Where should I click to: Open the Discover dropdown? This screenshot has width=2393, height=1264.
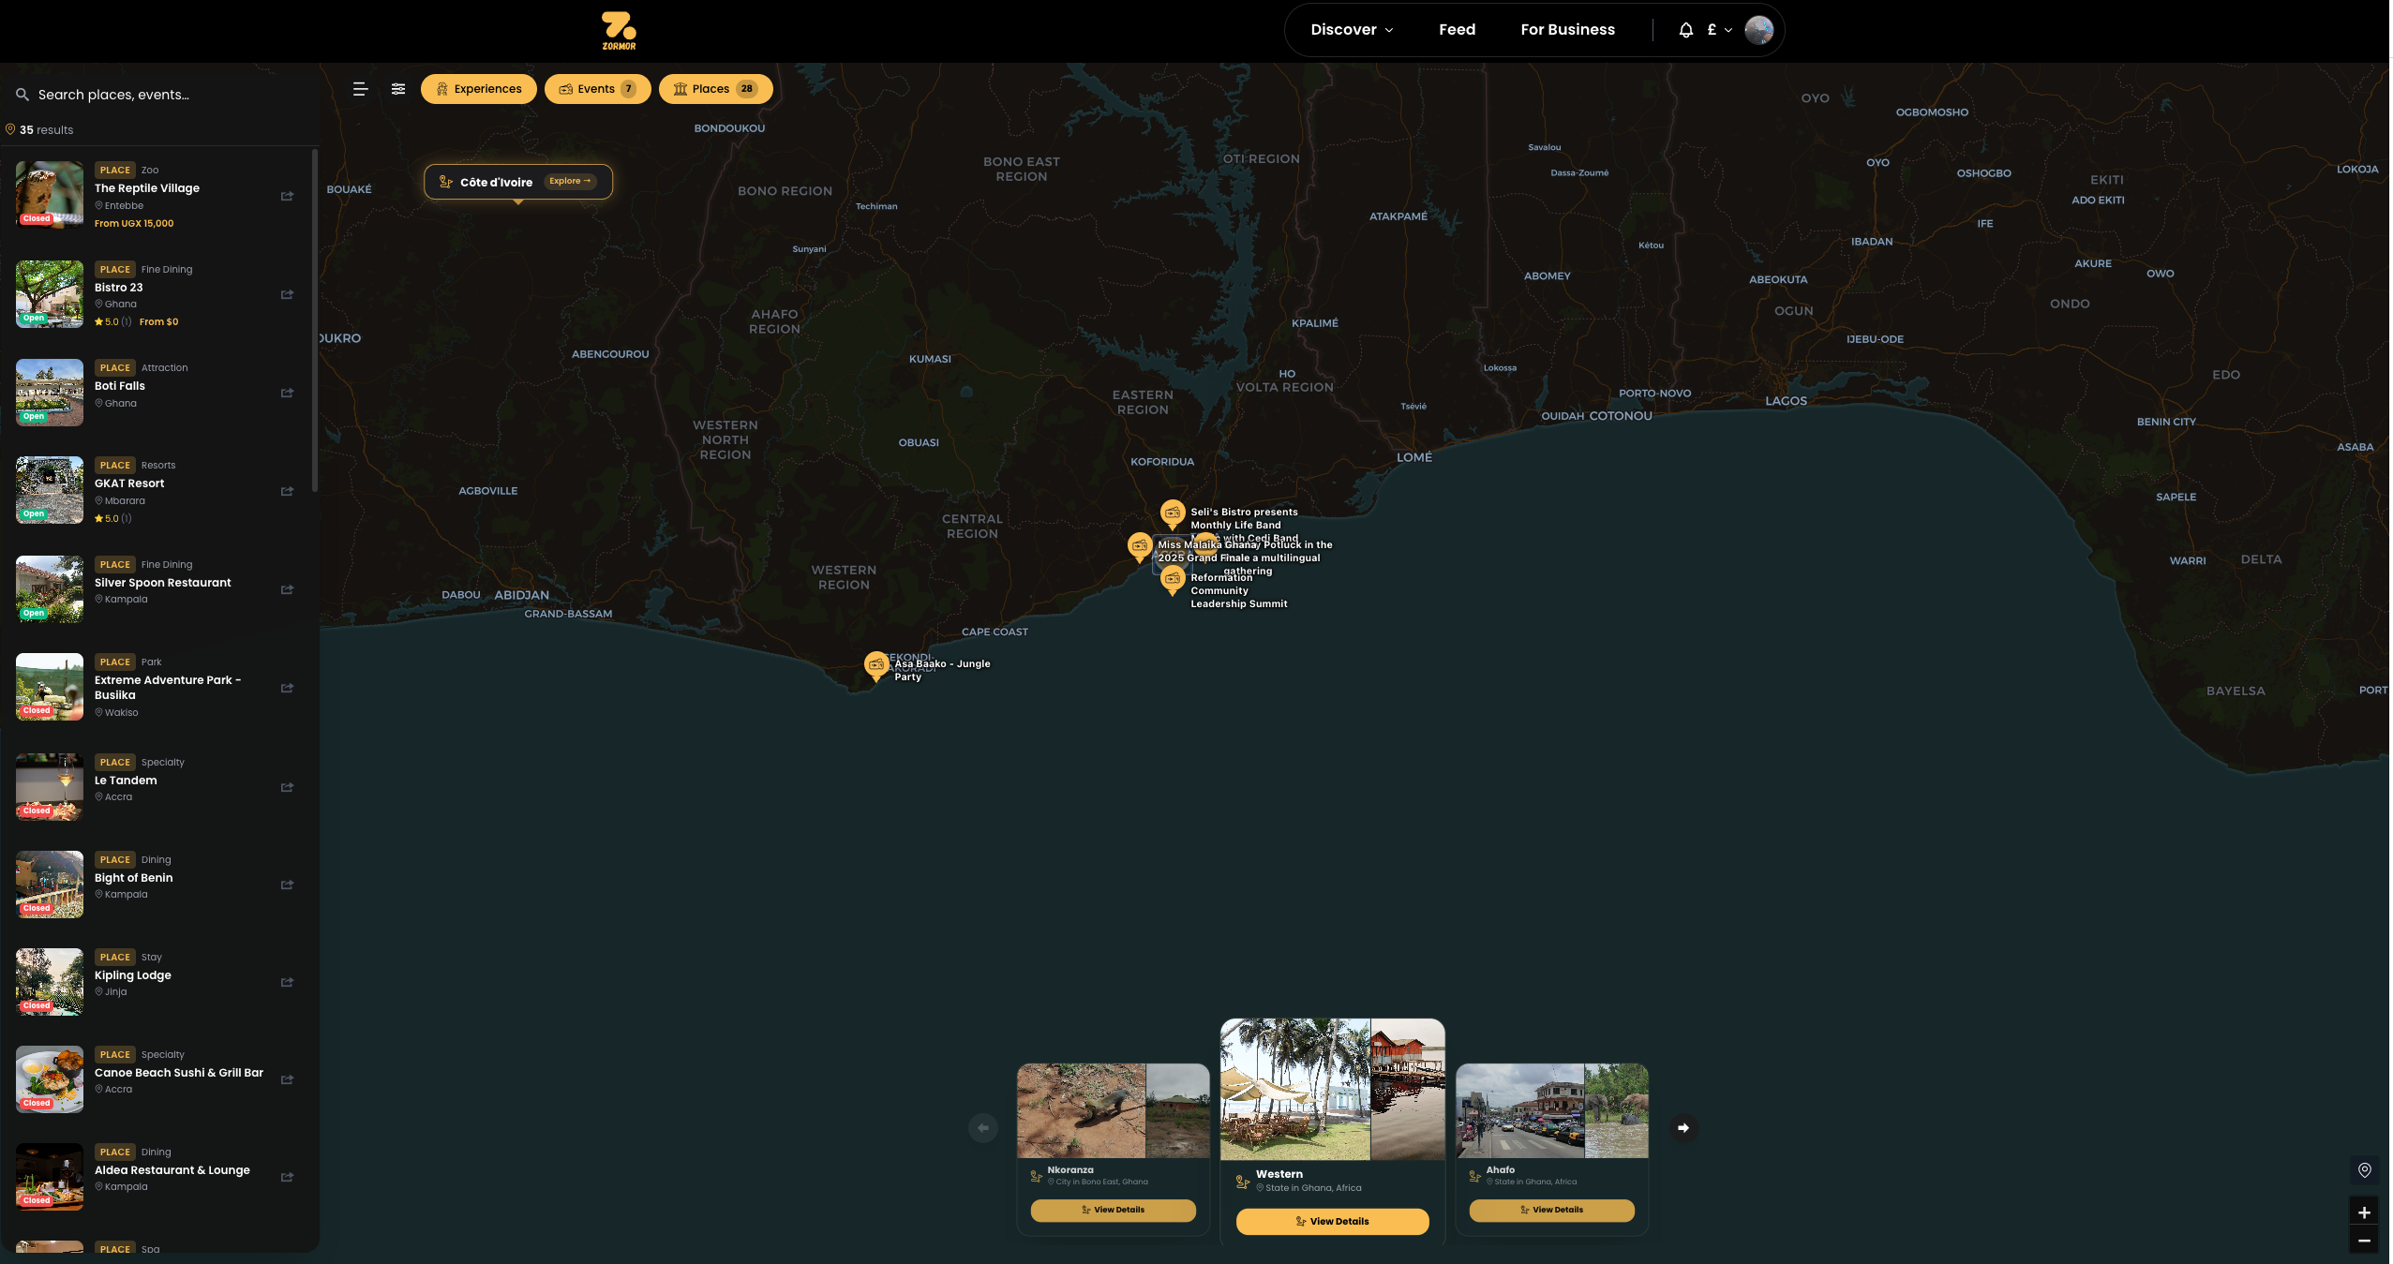(1350, 29)
